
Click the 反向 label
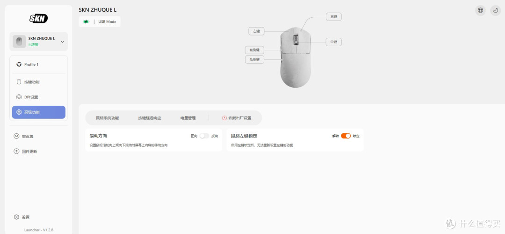coord(215,136)
